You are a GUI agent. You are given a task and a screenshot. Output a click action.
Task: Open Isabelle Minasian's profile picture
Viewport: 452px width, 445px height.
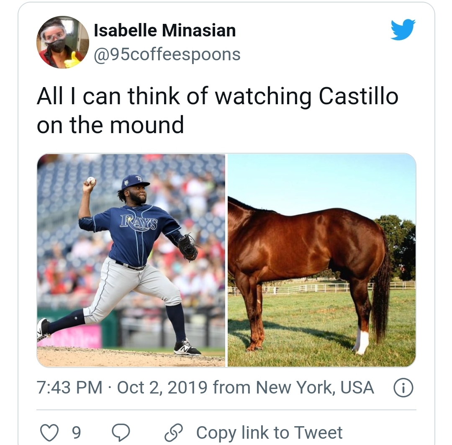[62, 42]
